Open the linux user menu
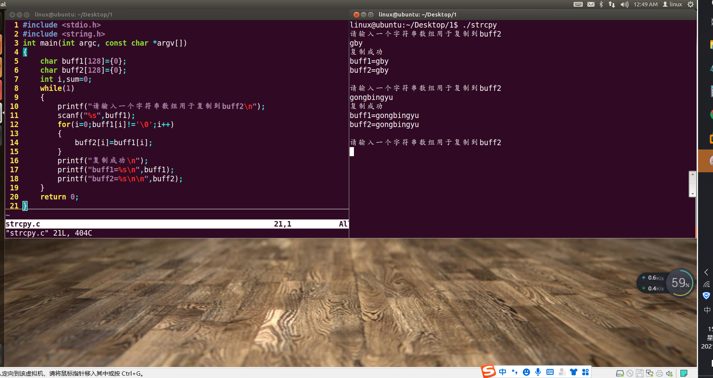 [x=672, y=4]
